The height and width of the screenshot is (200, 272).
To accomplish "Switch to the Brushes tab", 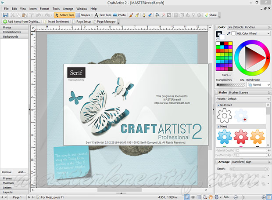I will click(x=234, y=92).
